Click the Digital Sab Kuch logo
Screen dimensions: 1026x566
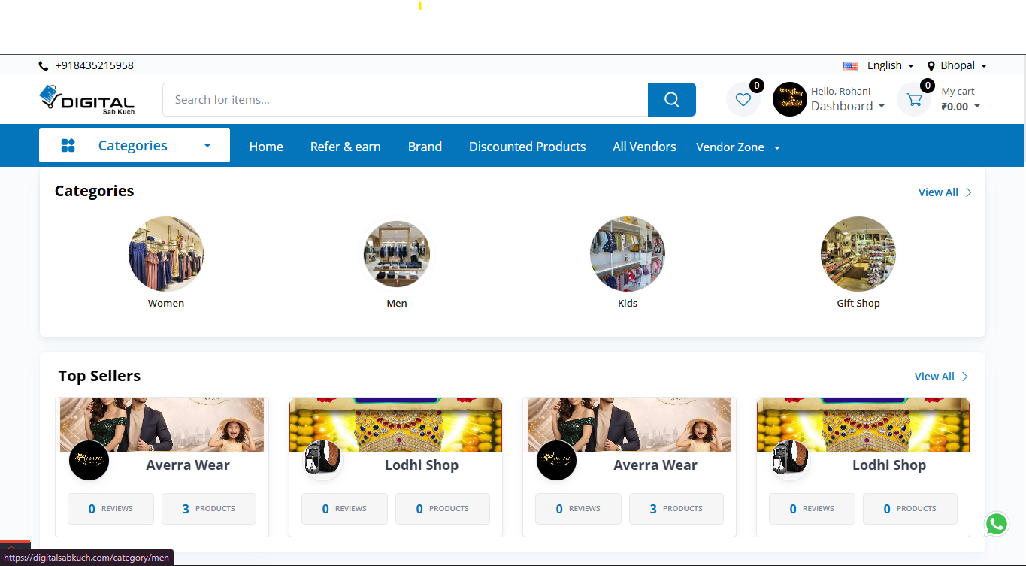(86, 99)
